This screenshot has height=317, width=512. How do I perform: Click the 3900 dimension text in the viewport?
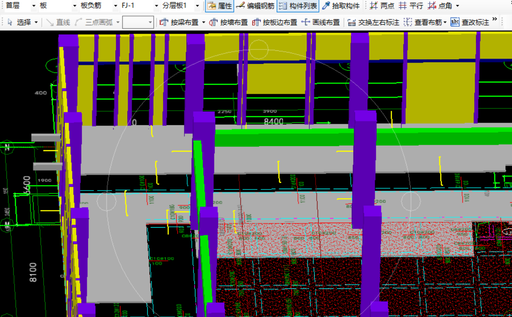click(x=270, y=111)
